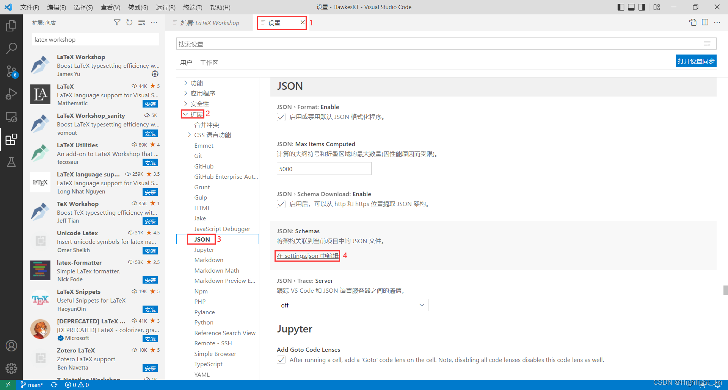This screenshot has width=728, height=390.
Task: Open remote window status bar button
Action: tap(8, 385)
